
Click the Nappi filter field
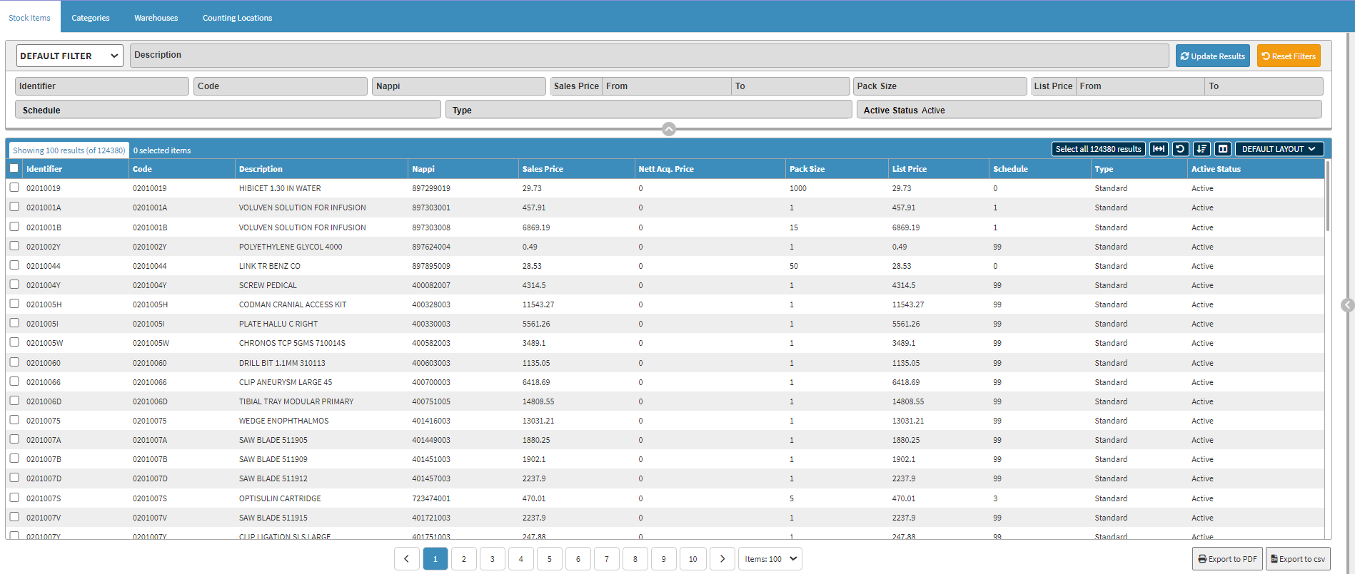tap(459, 86)
